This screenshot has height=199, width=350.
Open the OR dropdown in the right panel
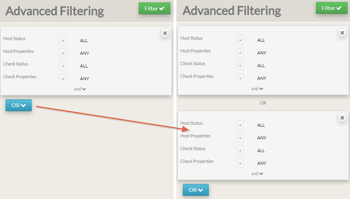point(195,190)
